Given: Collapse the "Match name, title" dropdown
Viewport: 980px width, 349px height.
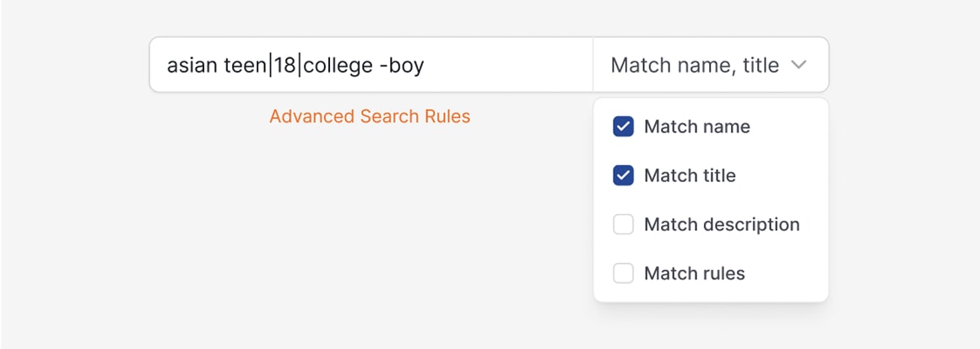Looking at the screenshot, I should point(711,65).
